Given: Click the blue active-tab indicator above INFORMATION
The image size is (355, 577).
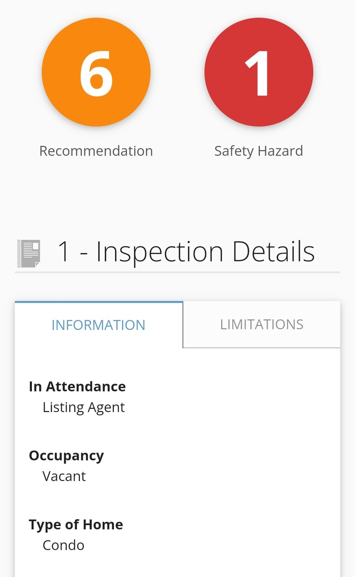Looking at the screenshot, I should 99,302.
